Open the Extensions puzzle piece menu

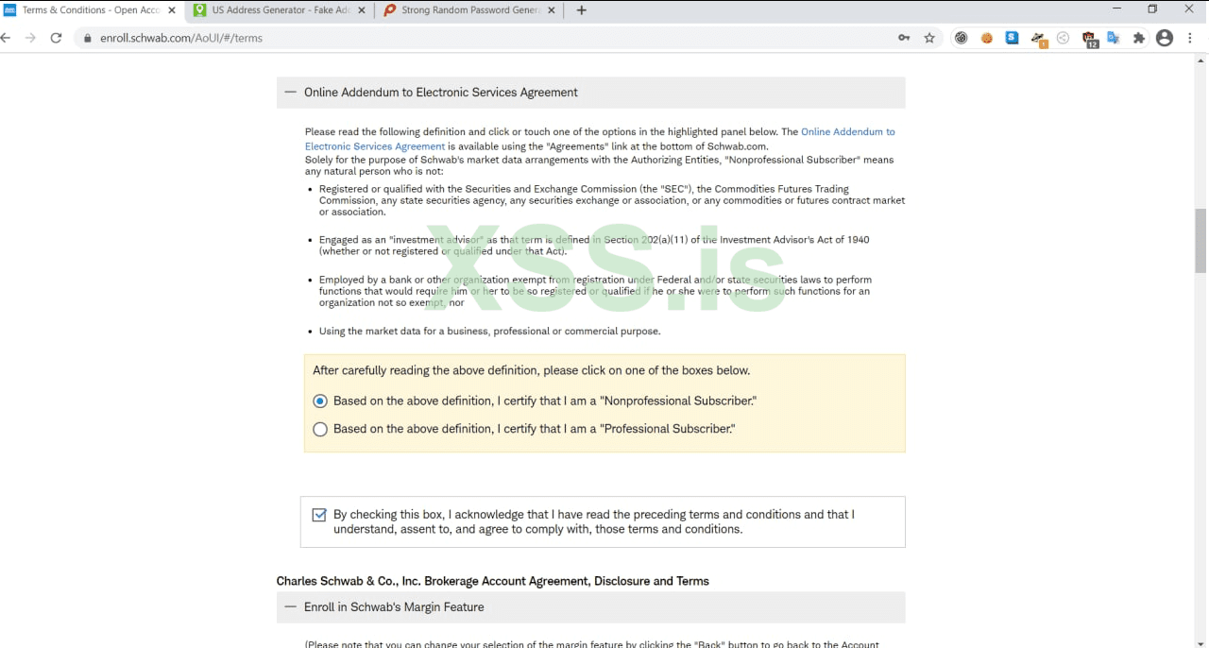1139,38
